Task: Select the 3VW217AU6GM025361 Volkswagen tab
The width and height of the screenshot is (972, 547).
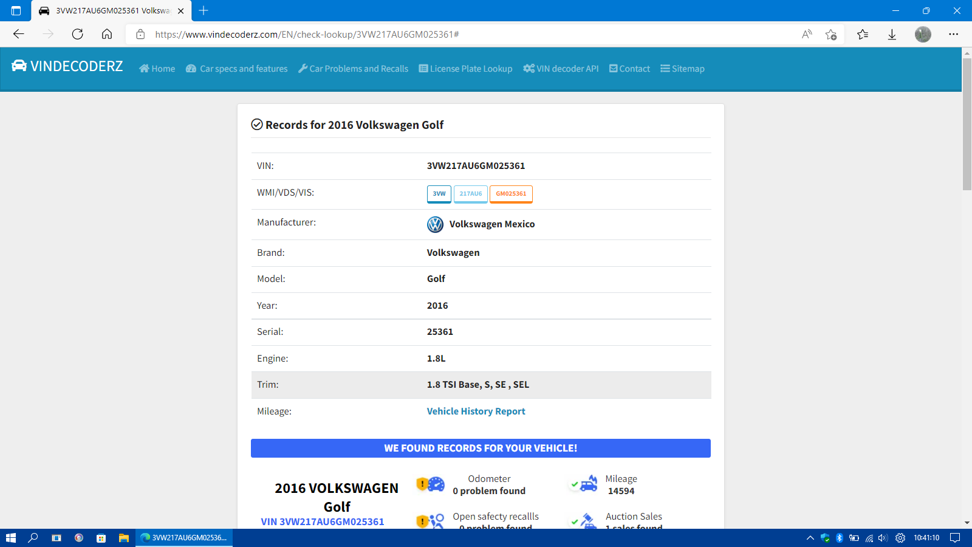Action: [112, 11]
